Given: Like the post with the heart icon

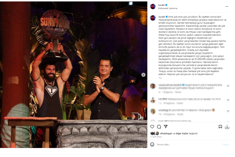Looking at the screenshot, I should click(x=152, y=127).
